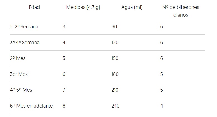Click the 150 ml water value
The width and height of the screenshot is (217, 117).
(115, 58)
